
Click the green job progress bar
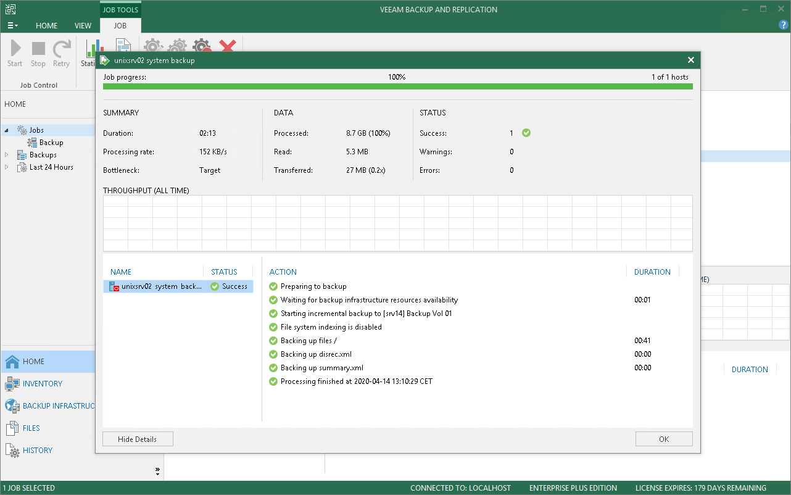pos(398,86)
